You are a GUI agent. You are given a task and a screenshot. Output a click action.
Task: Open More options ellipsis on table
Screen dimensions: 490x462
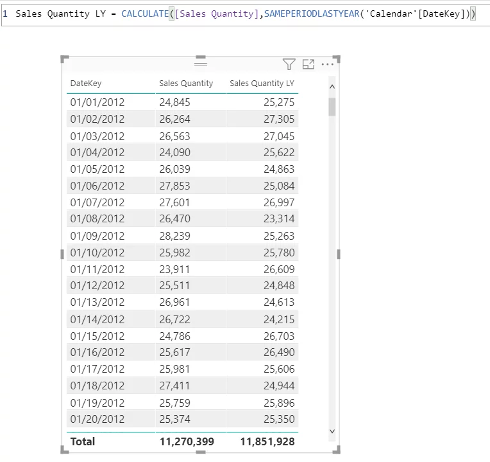(328, 64)
